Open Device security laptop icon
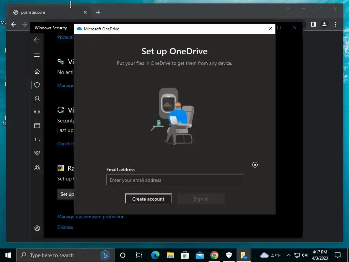This screenshot has height=262, width=349. click(37, 140)
